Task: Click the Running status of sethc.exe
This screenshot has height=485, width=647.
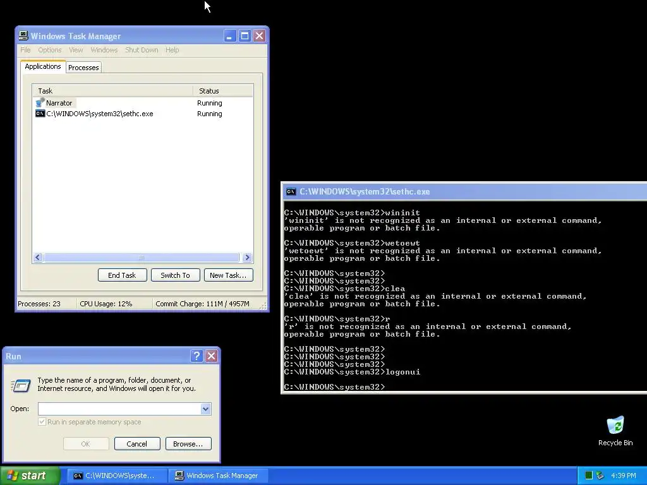Action: coord(210,114)
